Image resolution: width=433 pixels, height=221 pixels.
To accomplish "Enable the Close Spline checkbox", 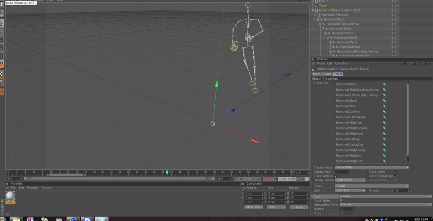I will click(341, 201).
